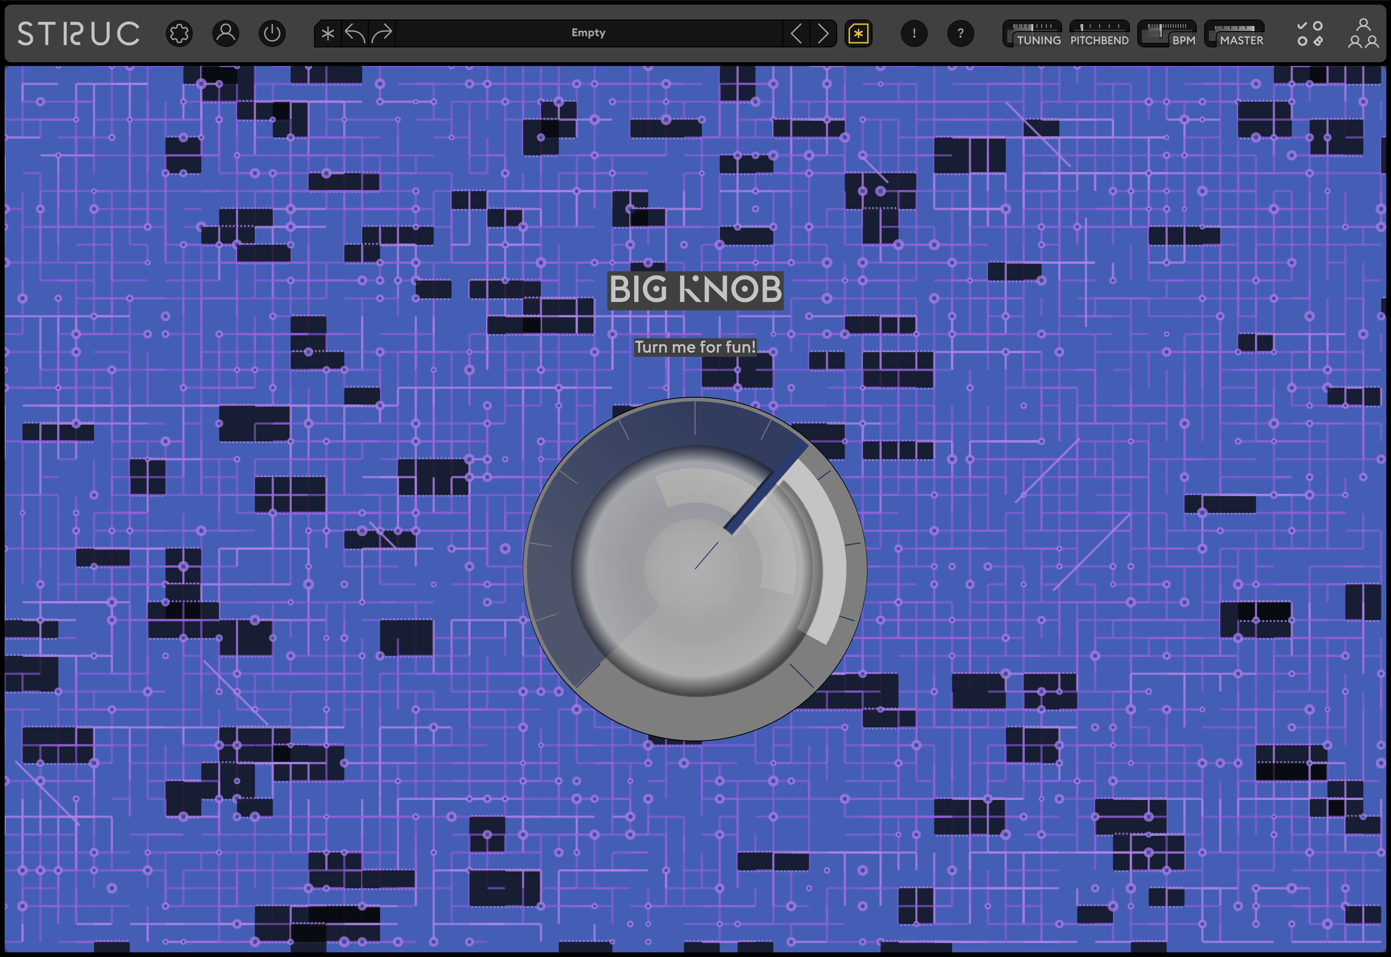The image size is (1391, 957).
Task: Open the Empty preset name field
Action: click(x=588, y=33)
